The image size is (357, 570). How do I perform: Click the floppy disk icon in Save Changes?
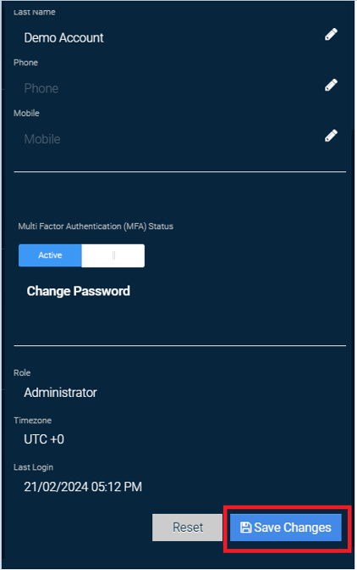pos(245,528)
